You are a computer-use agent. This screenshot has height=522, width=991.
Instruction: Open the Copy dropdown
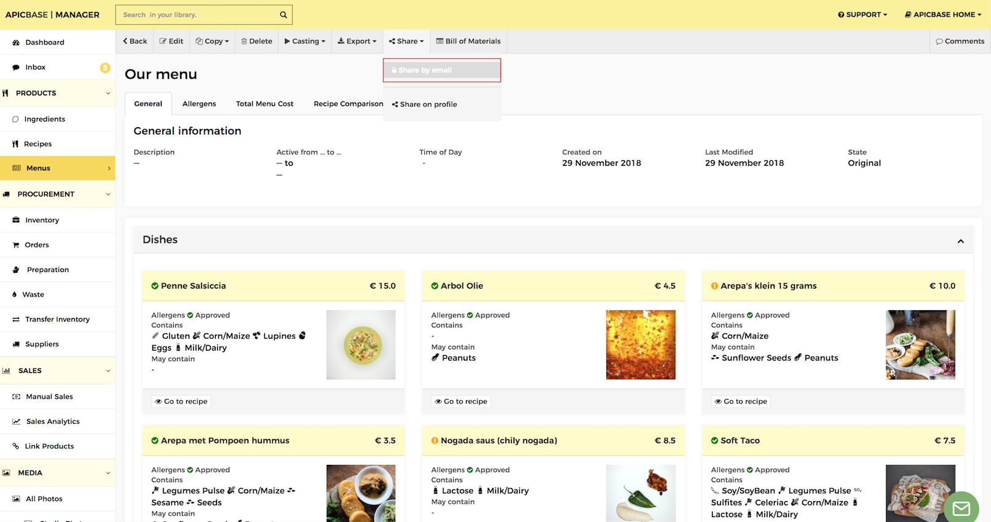pos(212,41)
